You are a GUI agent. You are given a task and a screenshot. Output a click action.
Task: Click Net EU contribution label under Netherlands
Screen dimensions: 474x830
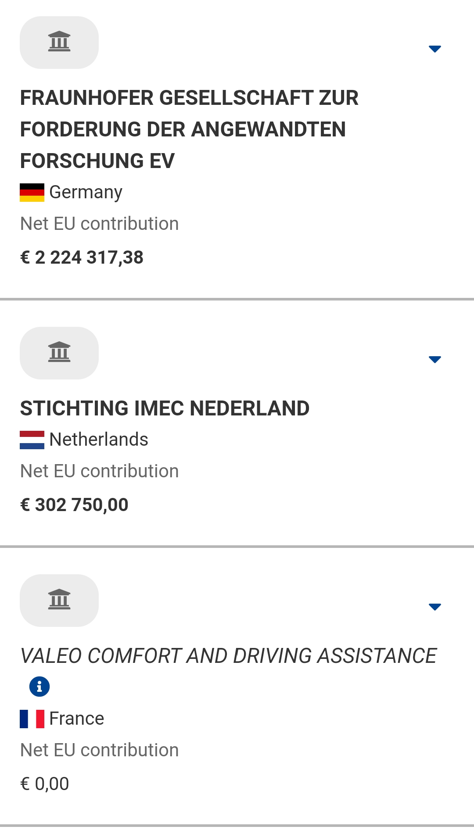(100, 471)
